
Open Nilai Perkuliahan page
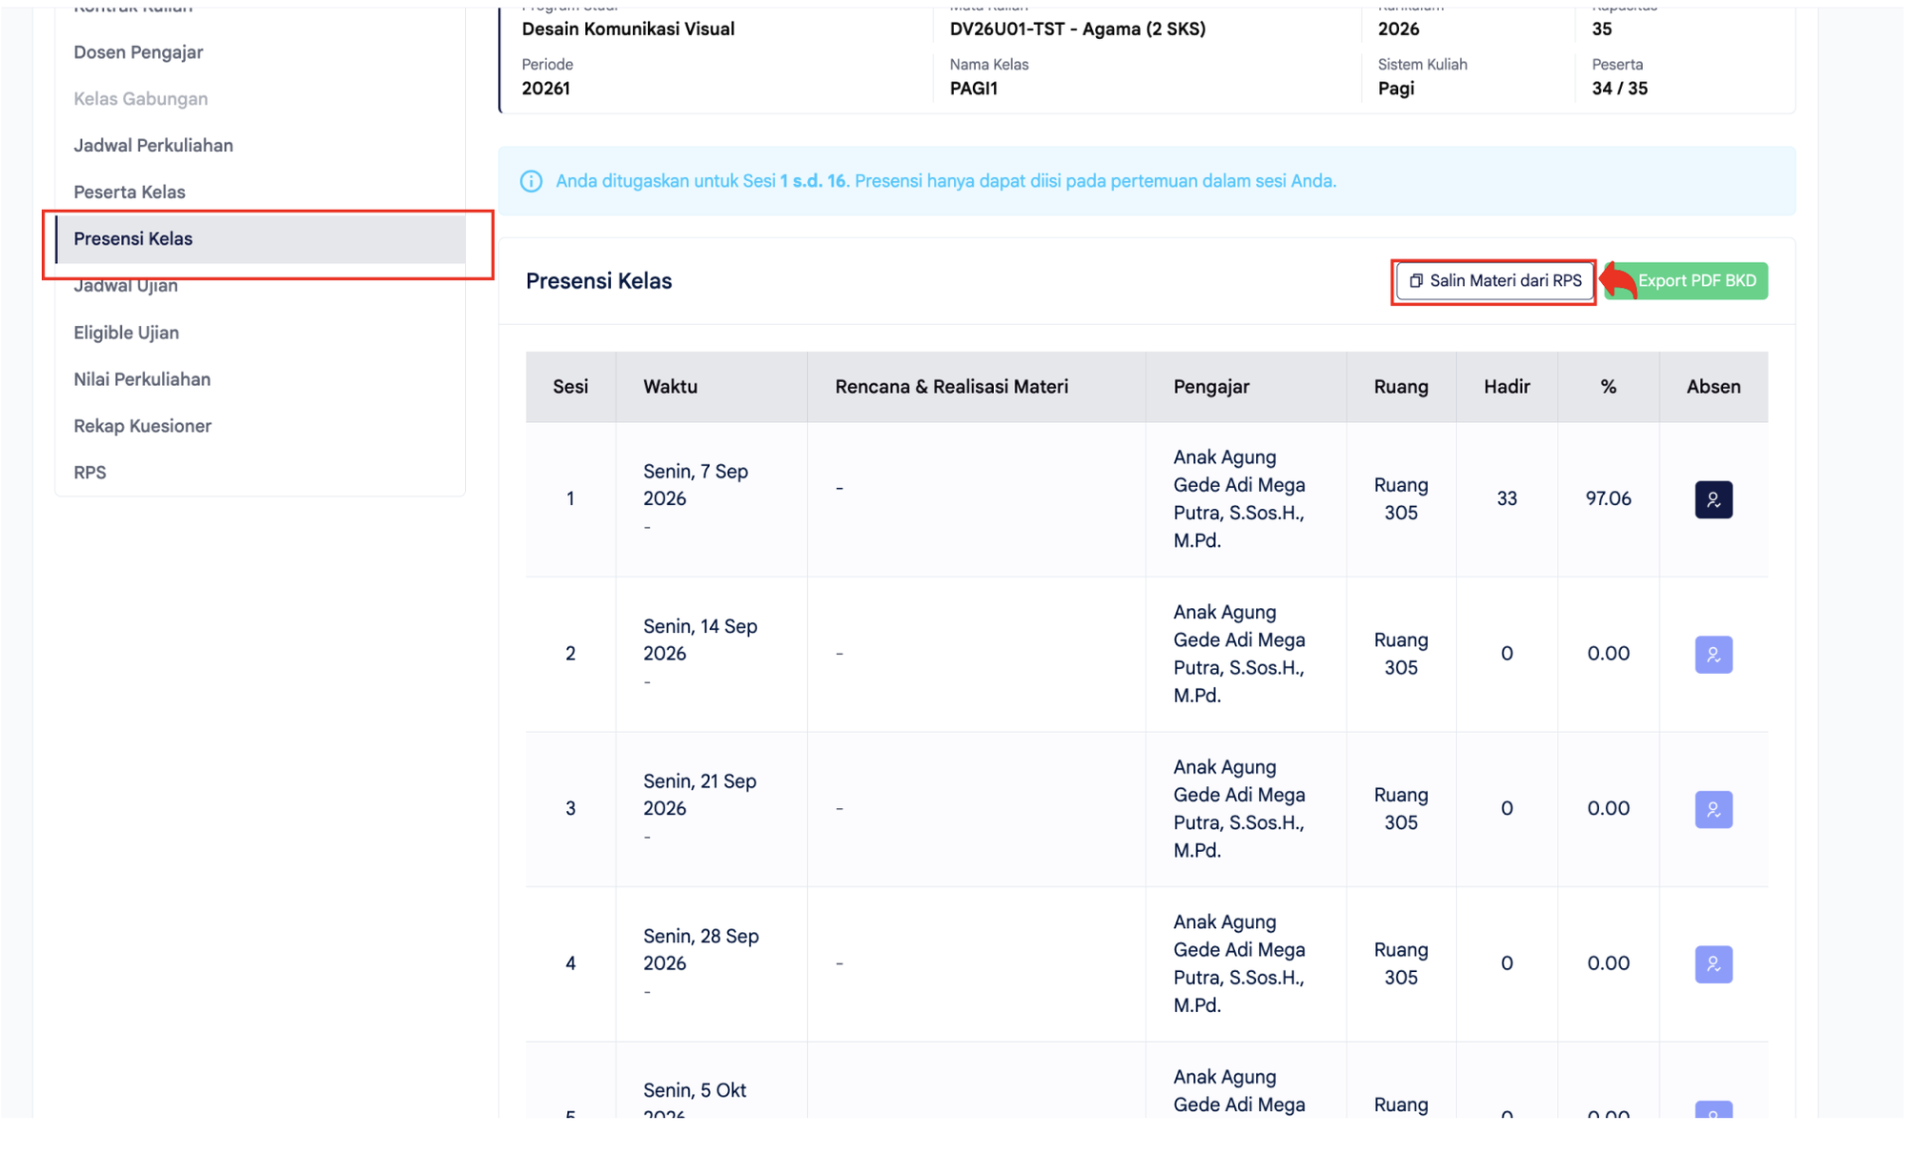(x=142, y=379)
